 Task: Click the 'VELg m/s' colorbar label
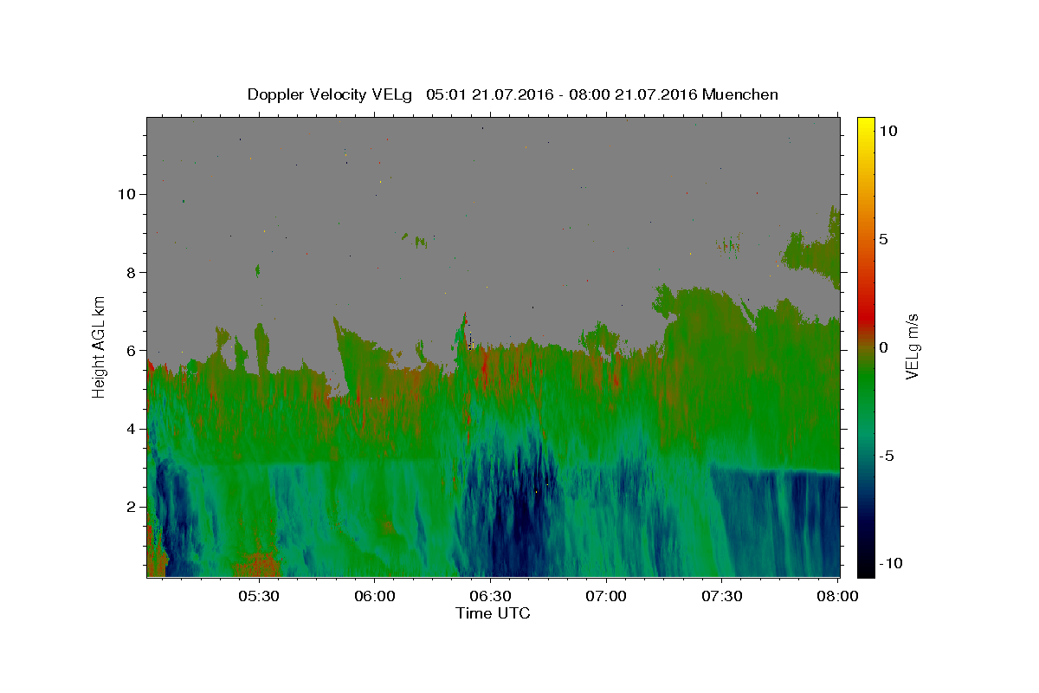tap(912, 346)
